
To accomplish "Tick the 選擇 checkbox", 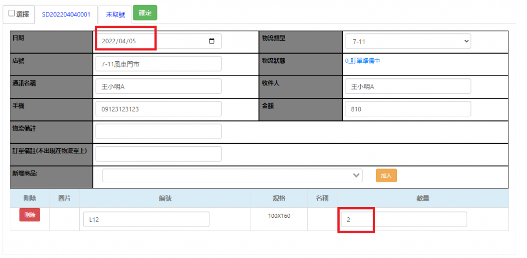I will coord(12,13).
